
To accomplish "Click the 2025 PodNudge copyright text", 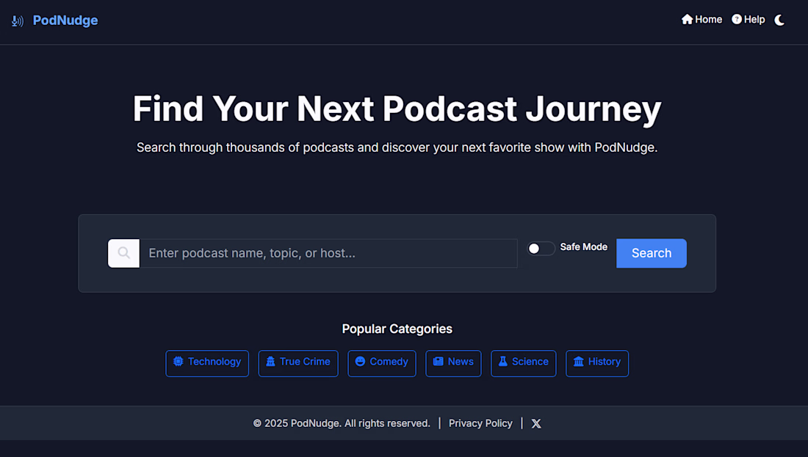I will pyautogui.click(x=342, y=423).
